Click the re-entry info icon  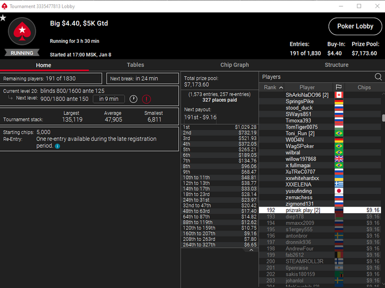point(57,146)
